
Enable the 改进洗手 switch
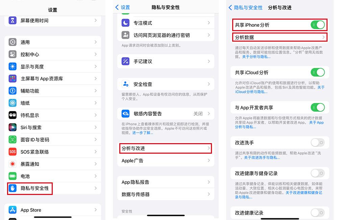[317, 142]
